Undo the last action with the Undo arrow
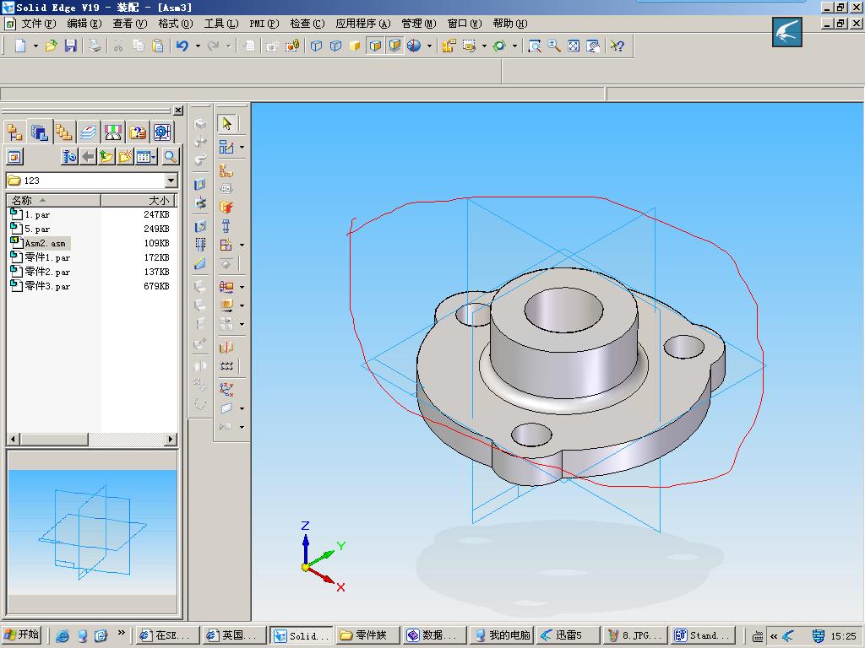 pyautogui.click(x=182, y=46)
